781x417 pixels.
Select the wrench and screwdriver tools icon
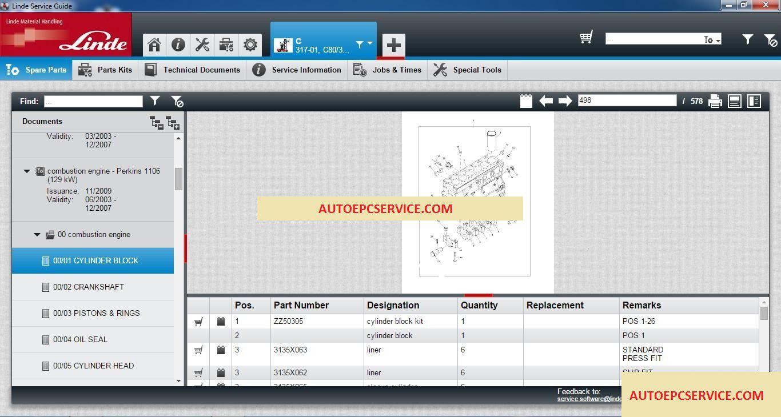click(x=202, y=45)
